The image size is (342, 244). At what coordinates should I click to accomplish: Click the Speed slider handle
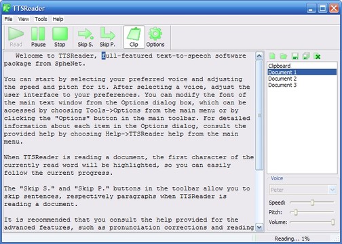click(312, 203)
